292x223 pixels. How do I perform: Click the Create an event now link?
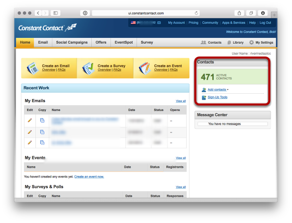pyautogui.click(x=89, y=177)
